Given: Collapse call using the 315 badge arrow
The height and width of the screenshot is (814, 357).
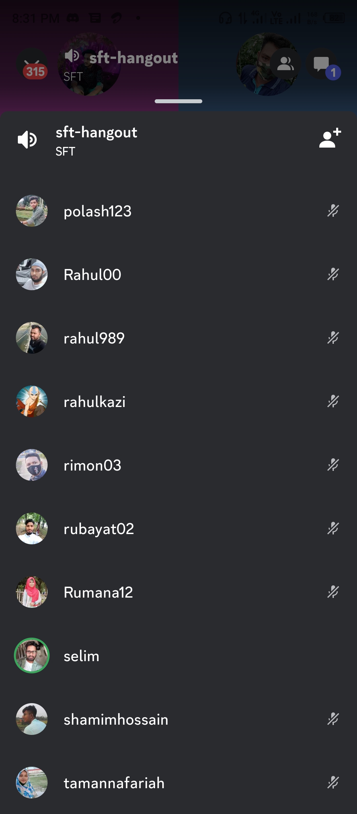Looking at the screenshot, I should pos(32,64).
